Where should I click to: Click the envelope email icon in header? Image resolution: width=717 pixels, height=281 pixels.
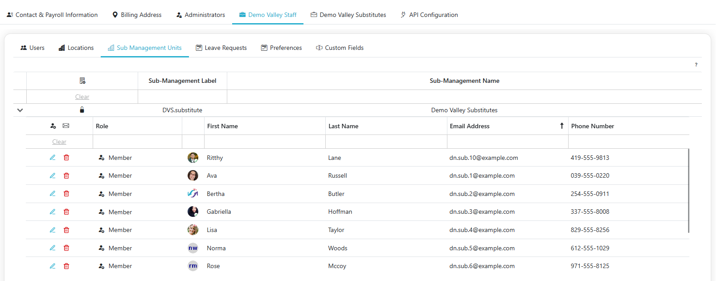click(x=66, y=126)
